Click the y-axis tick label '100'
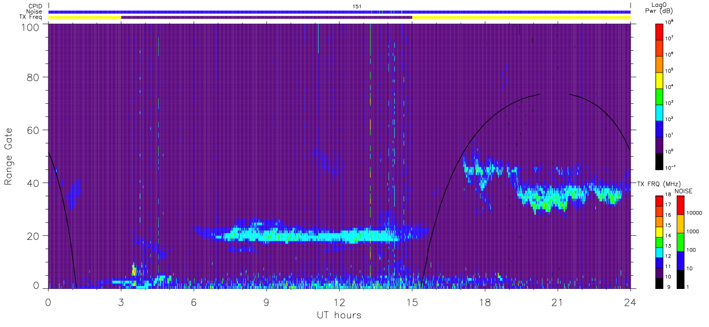The width and height of the screenshot is (709, 327). 31,27
